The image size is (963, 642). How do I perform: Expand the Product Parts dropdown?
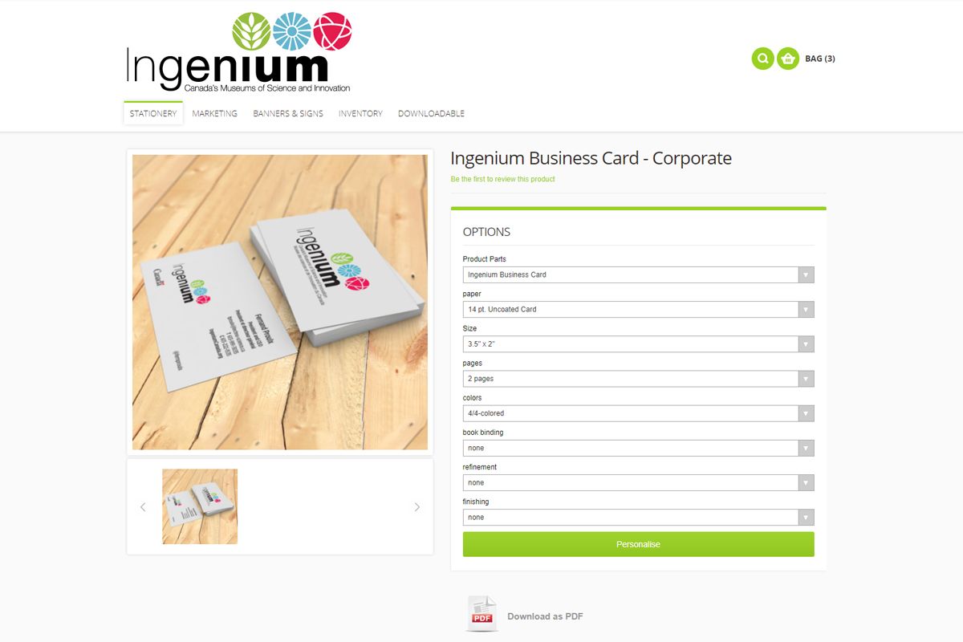pos(638,274)
